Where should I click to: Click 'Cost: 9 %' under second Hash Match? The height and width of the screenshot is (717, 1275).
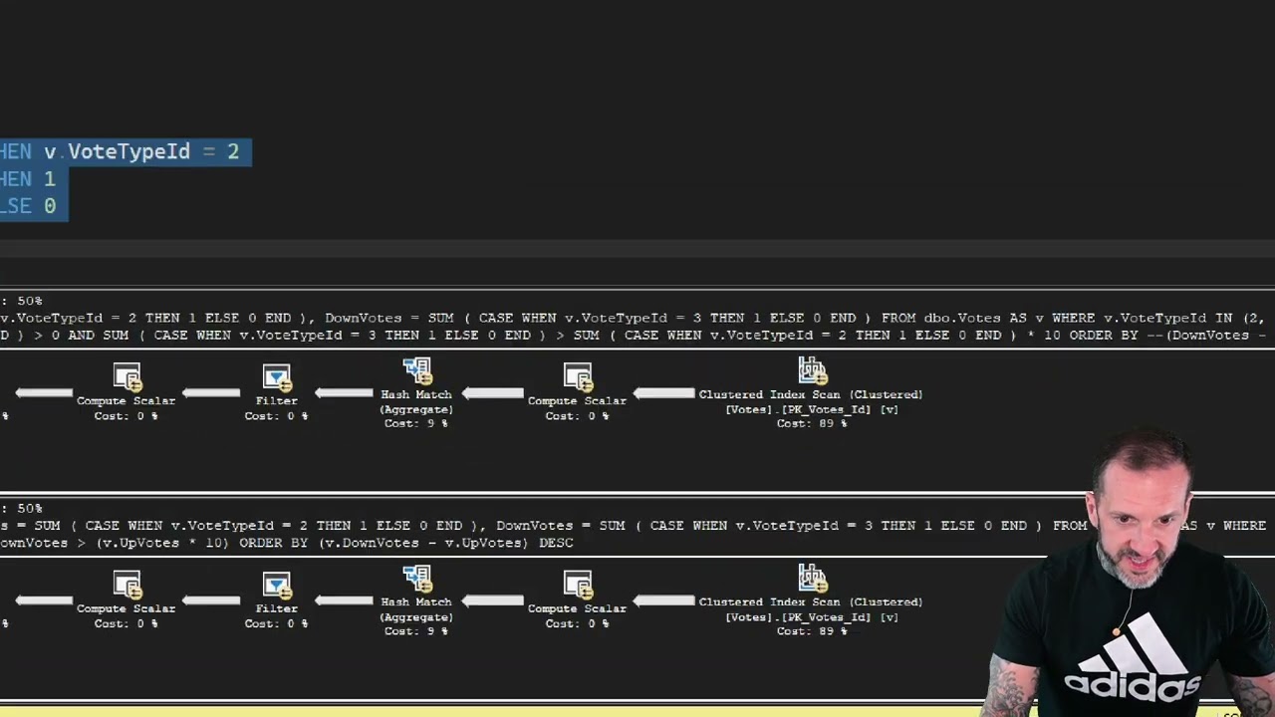pyautogui.click(x=416, y=630)
